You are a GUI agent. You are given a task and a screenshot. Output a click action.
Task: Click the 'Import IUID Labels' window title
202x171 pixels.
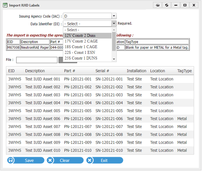click(24, 5)
